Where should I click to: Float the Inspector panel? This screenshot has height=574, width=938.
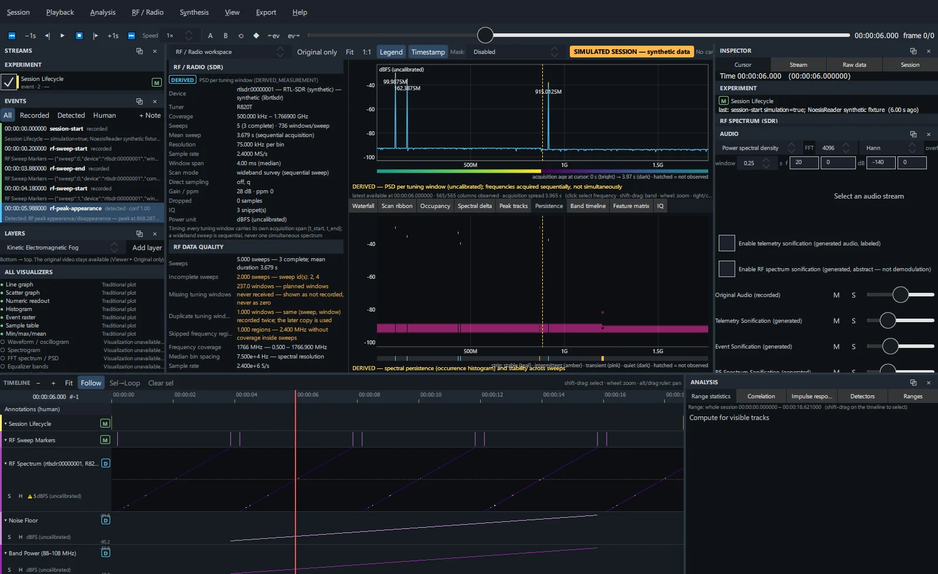coord(913,51)
